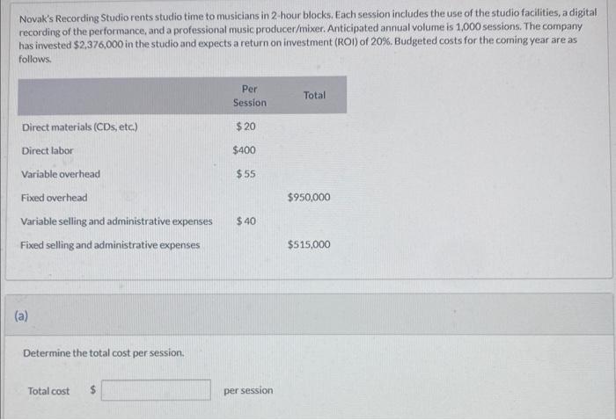Viewport: 616px width, 420px height.
Task: Click the Novak's Recording Studio problem paragraph
Action: click(308, 36)
